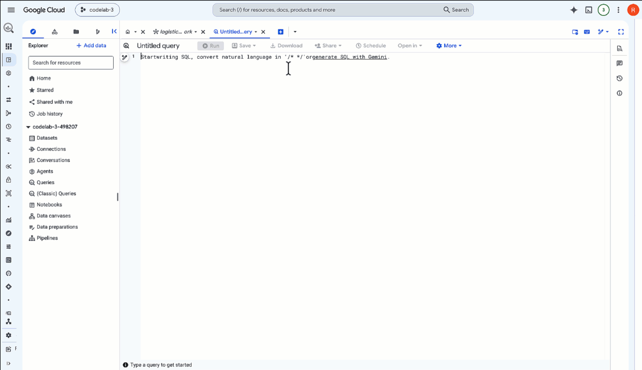The height and width of the screenshot is (370, 642).
Task: Switch to the folder files pane tab
Action: click(76, 32)
